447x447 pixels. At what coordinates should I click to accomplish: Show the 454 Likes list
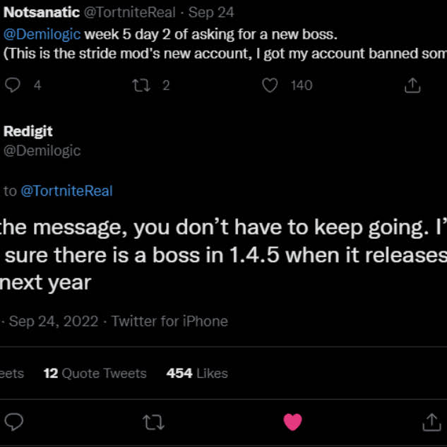[x=197, y=374]
